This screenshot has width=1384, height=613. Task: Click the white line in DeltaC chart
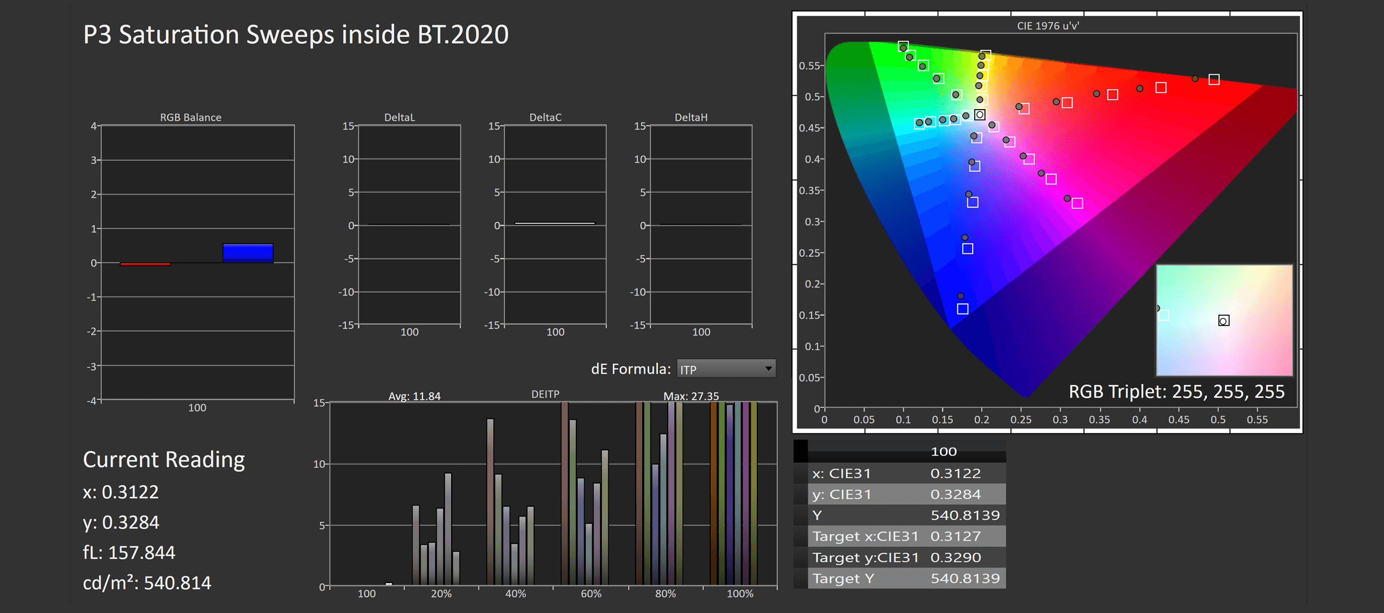[554, 223]
